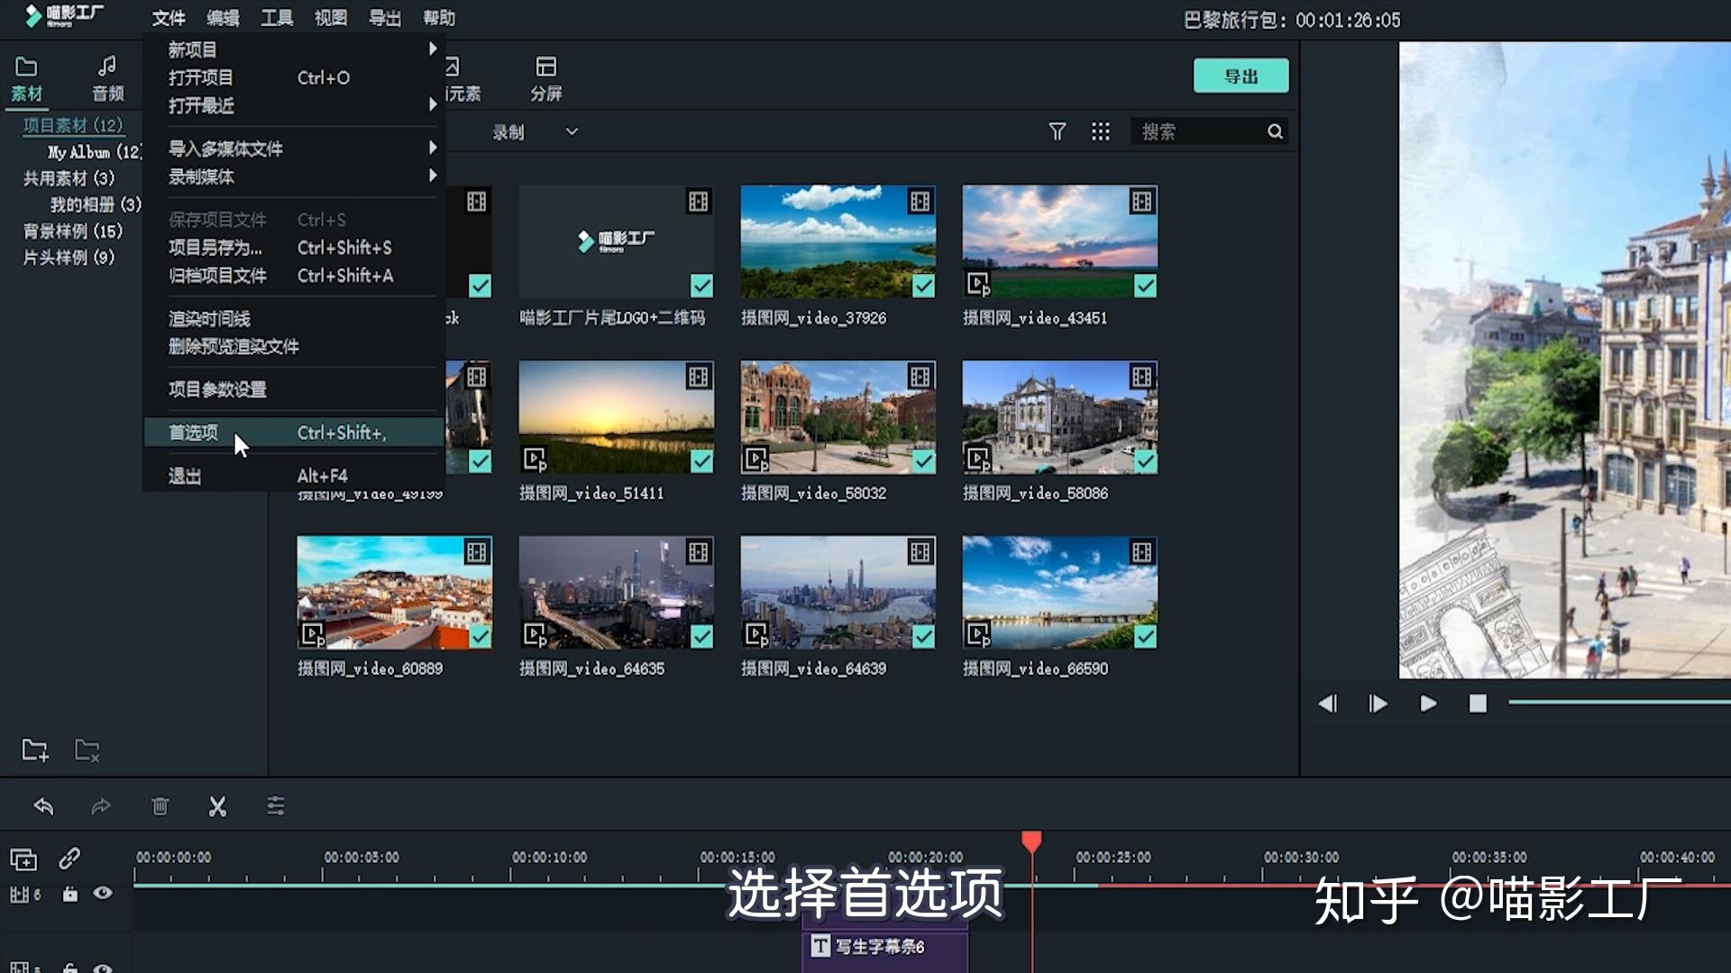Click the redo arrow in timeline toolbar

(101, 806)
